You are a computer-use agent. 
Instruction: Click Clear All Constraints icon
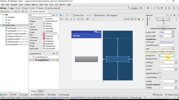coord(71,19)
